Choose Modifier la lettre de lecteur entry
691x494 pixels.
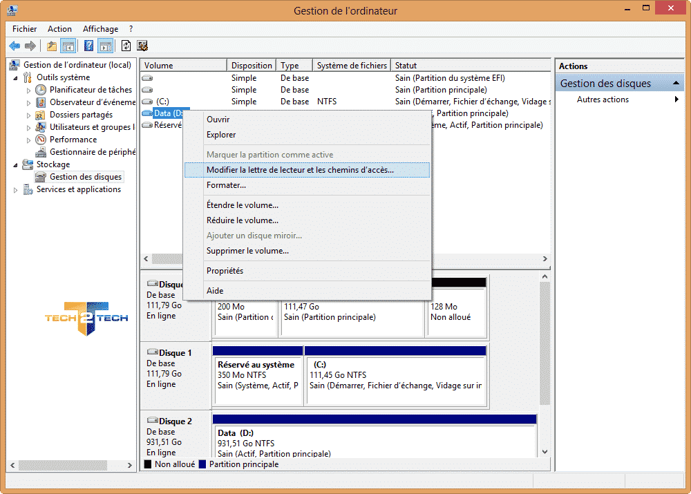[300, 170]
